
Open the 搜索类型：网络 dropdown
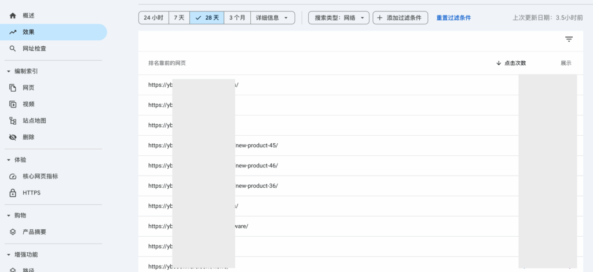coord(339,18)
